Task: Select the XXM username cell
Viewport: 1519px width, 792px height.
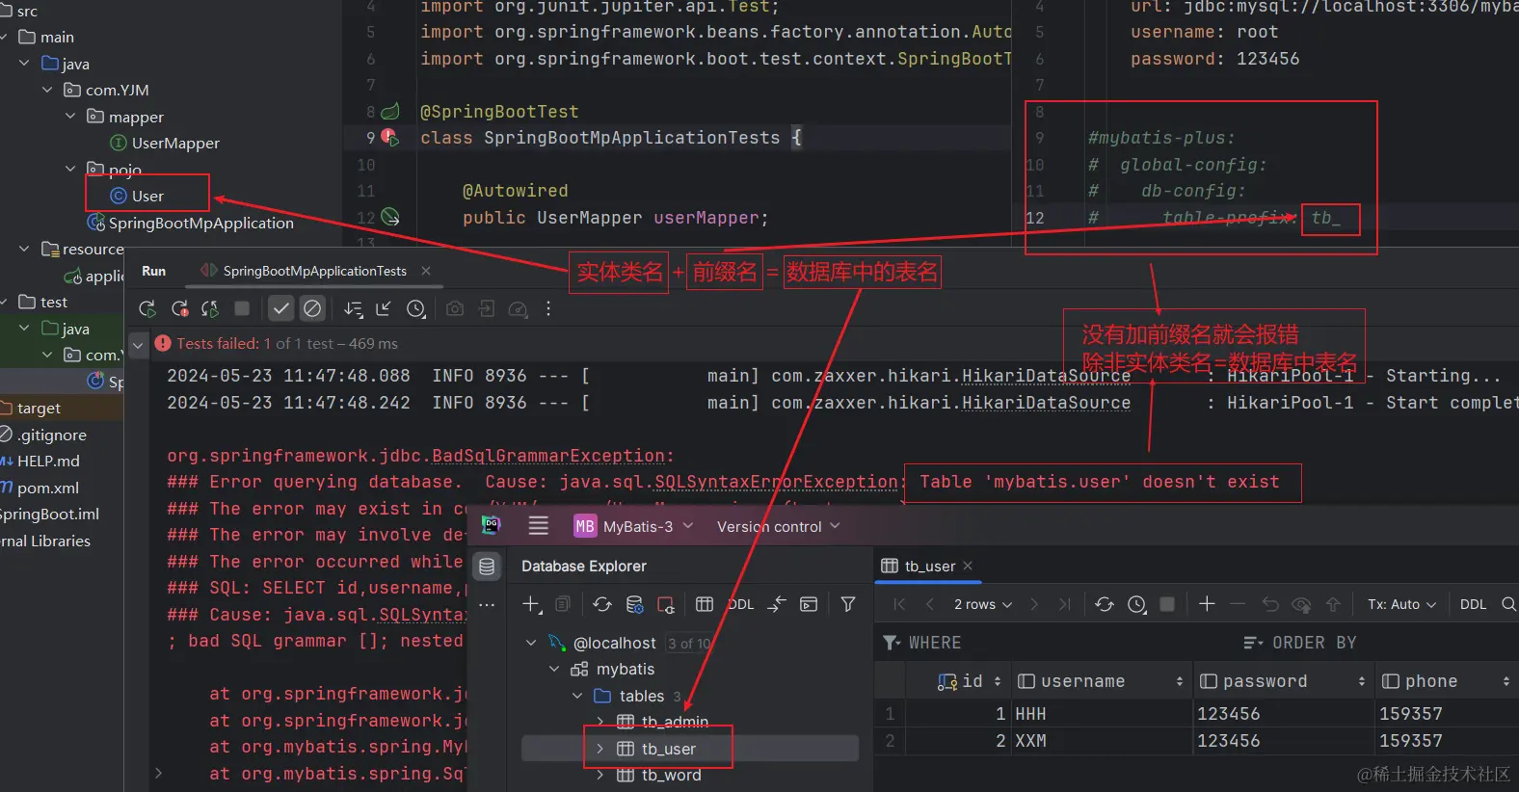Action: point(1101,741)
